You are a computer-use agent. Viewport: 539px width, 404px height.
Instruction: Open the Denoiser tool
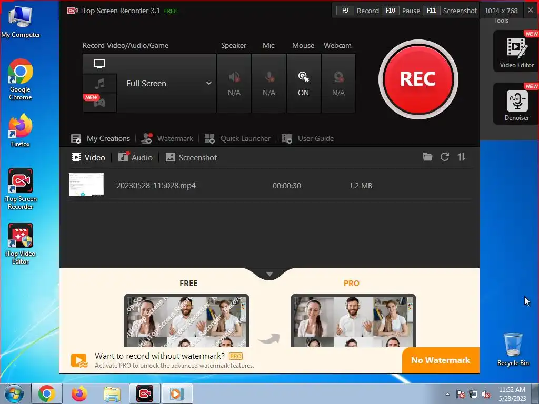[516, 104]
